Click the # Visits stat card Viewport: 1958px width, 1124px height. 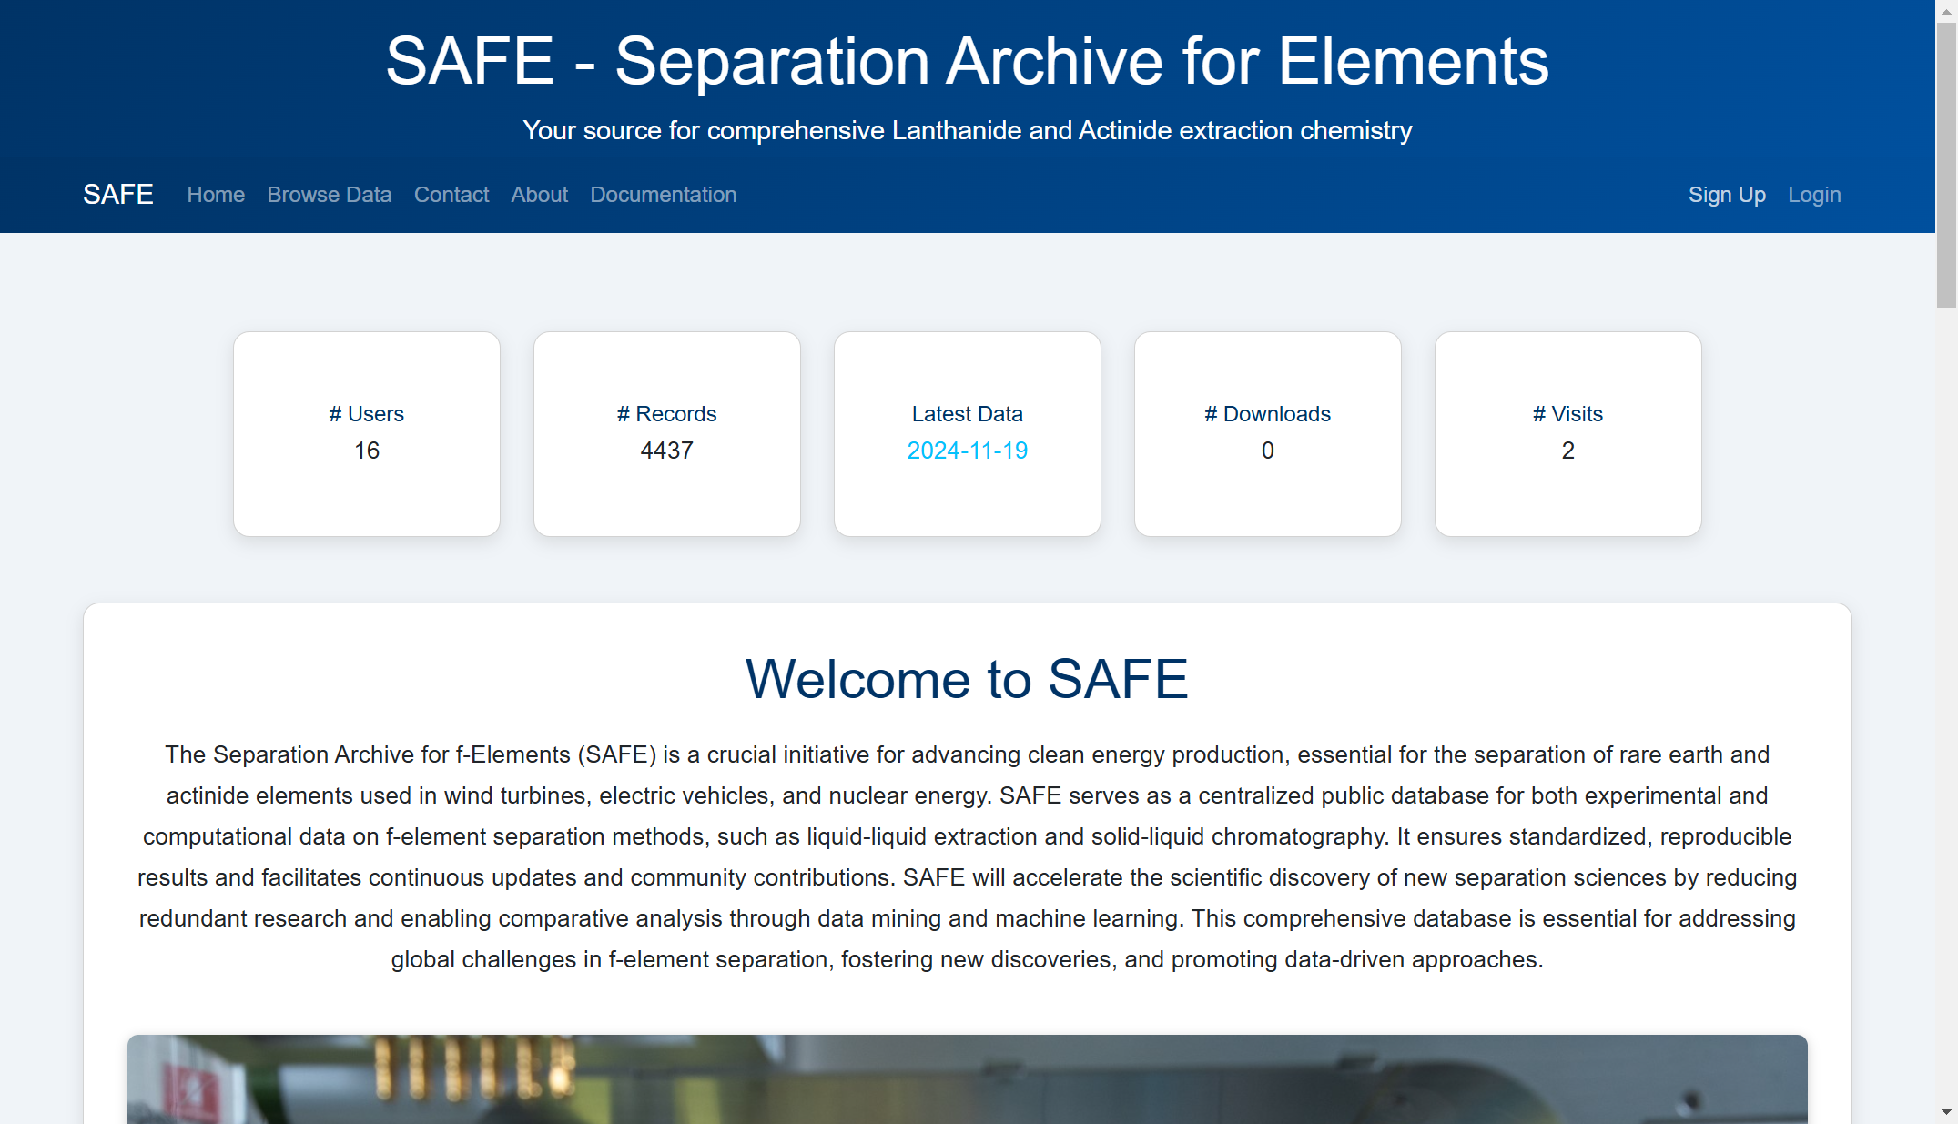point(1568,434)
